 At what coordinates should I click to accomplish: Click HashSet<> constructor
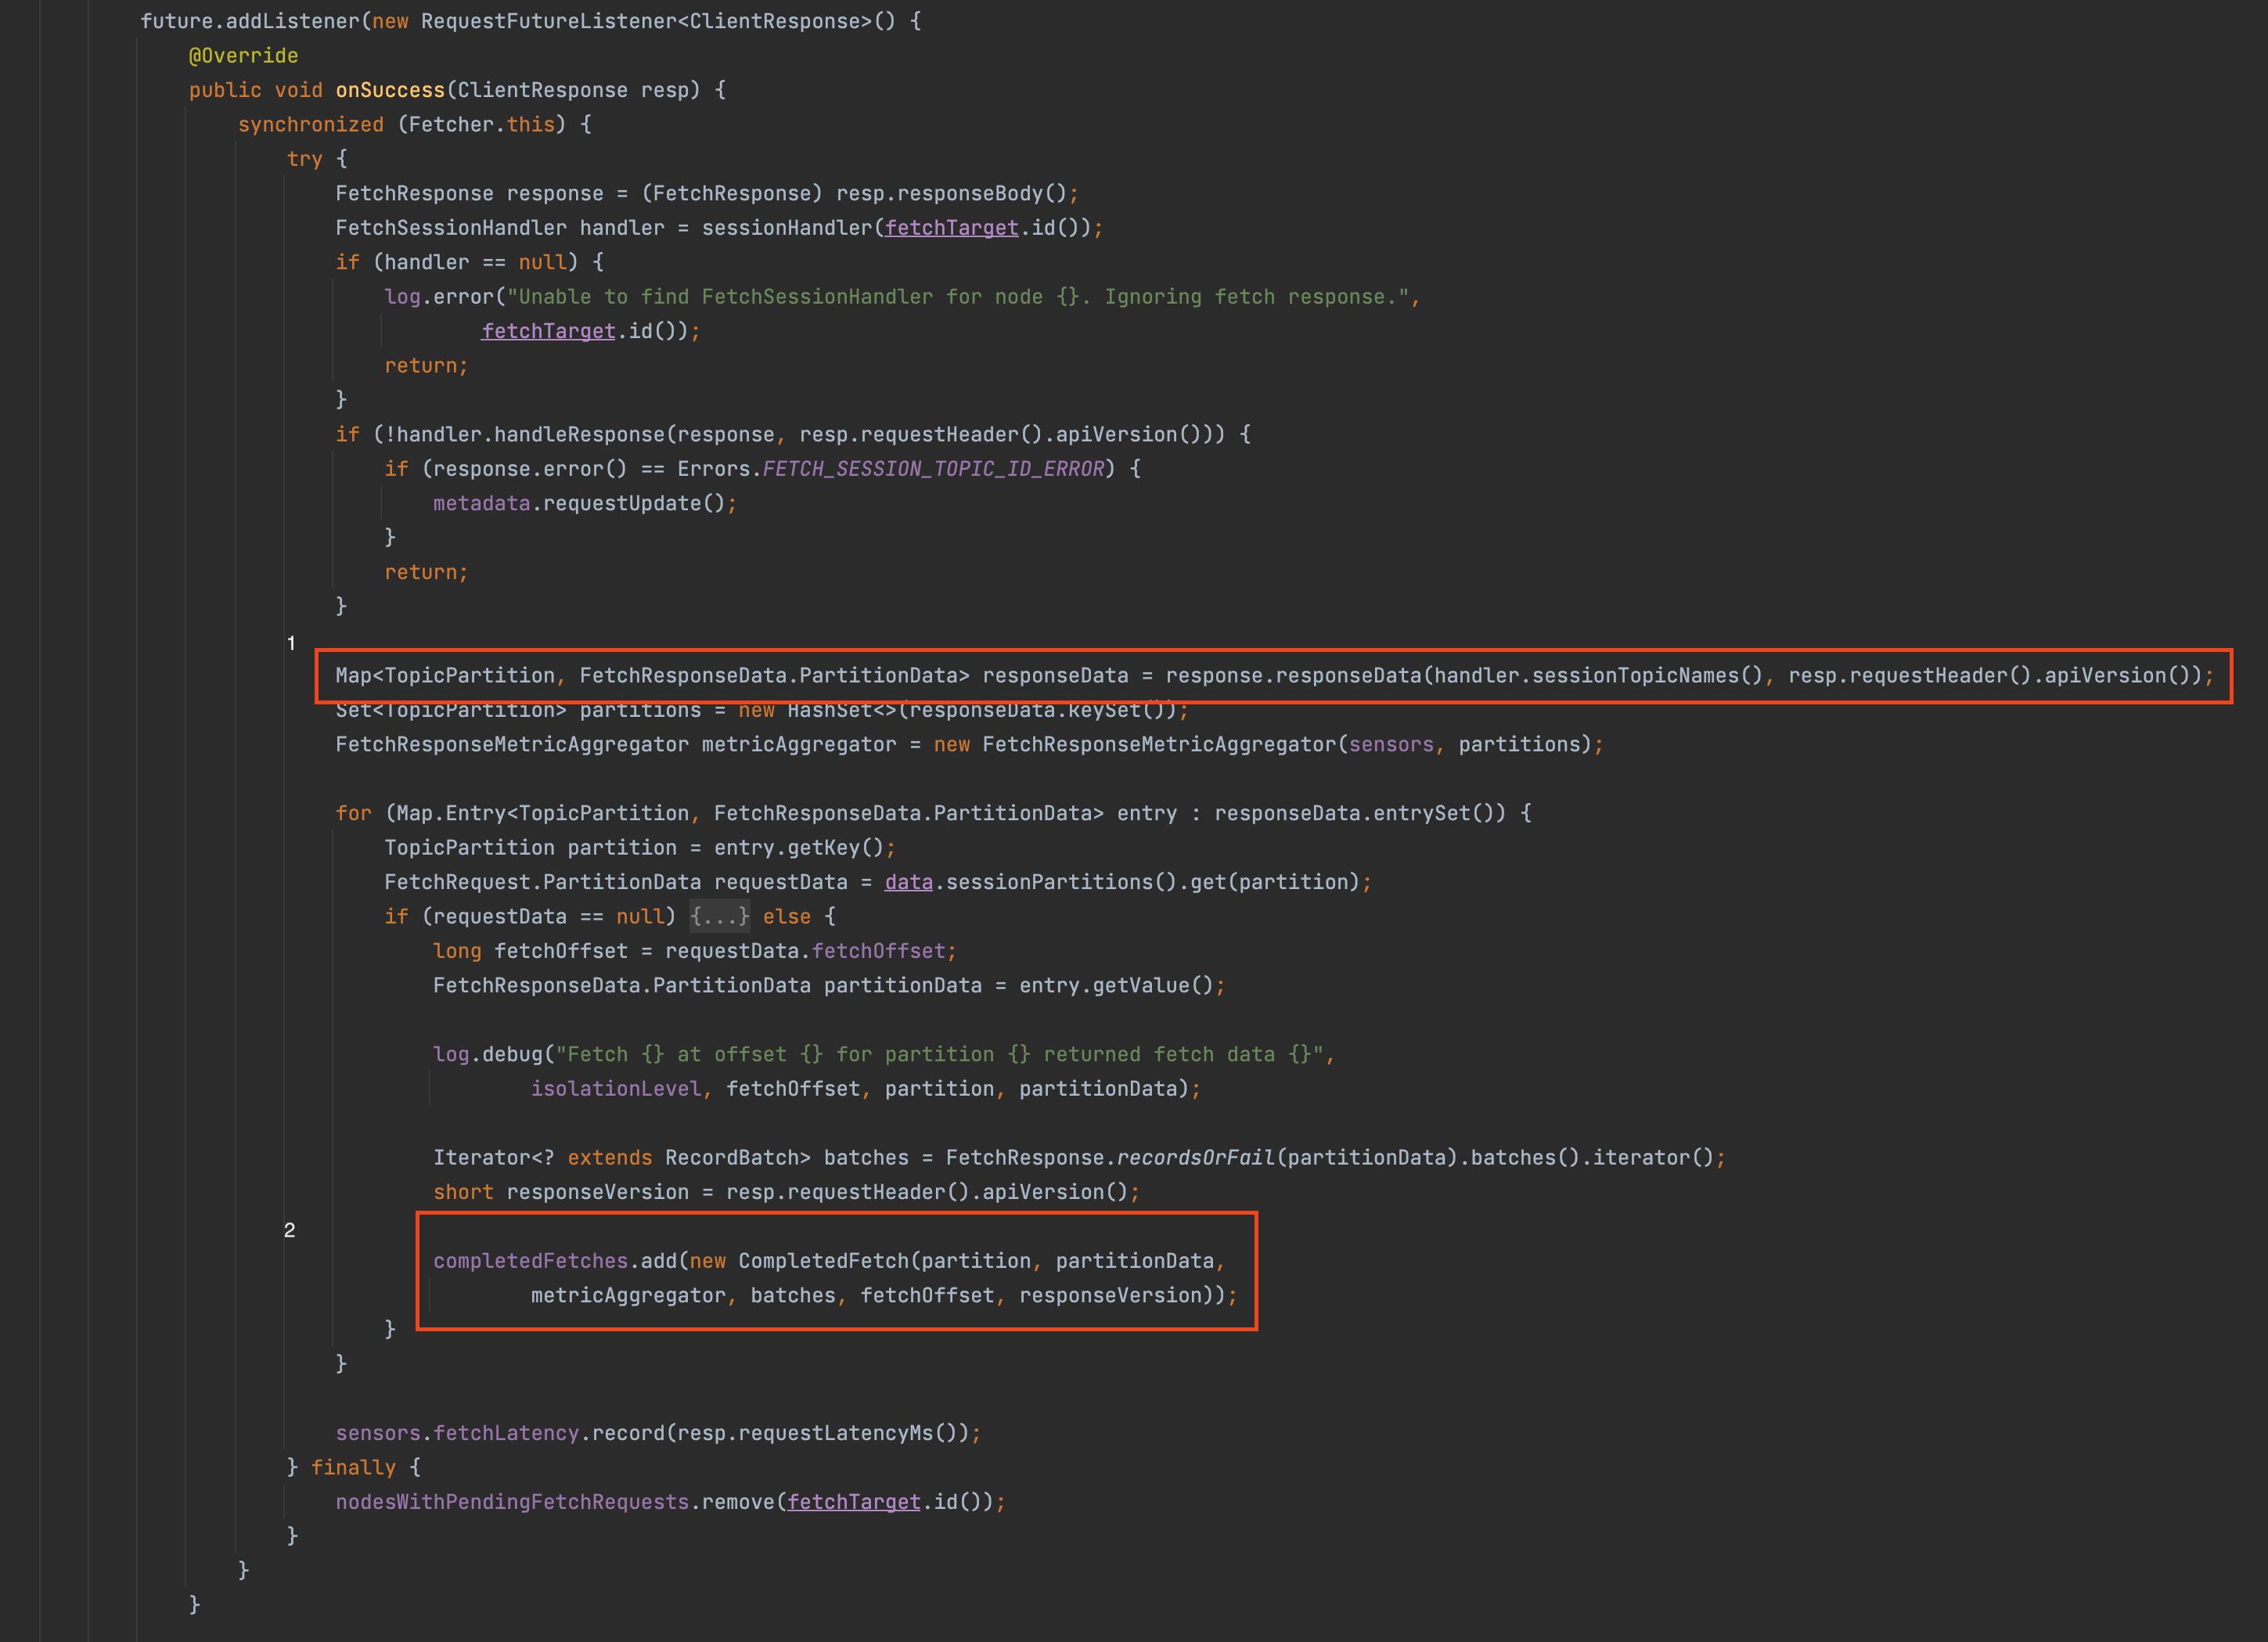pyautogui.click(x=841, y=710)
